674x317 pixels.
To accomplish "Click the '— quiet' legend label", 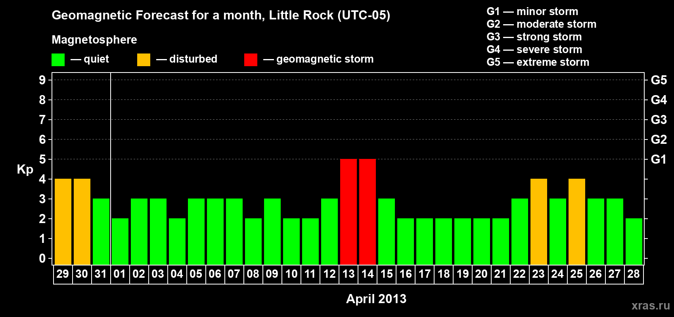I will coord(90,59).
